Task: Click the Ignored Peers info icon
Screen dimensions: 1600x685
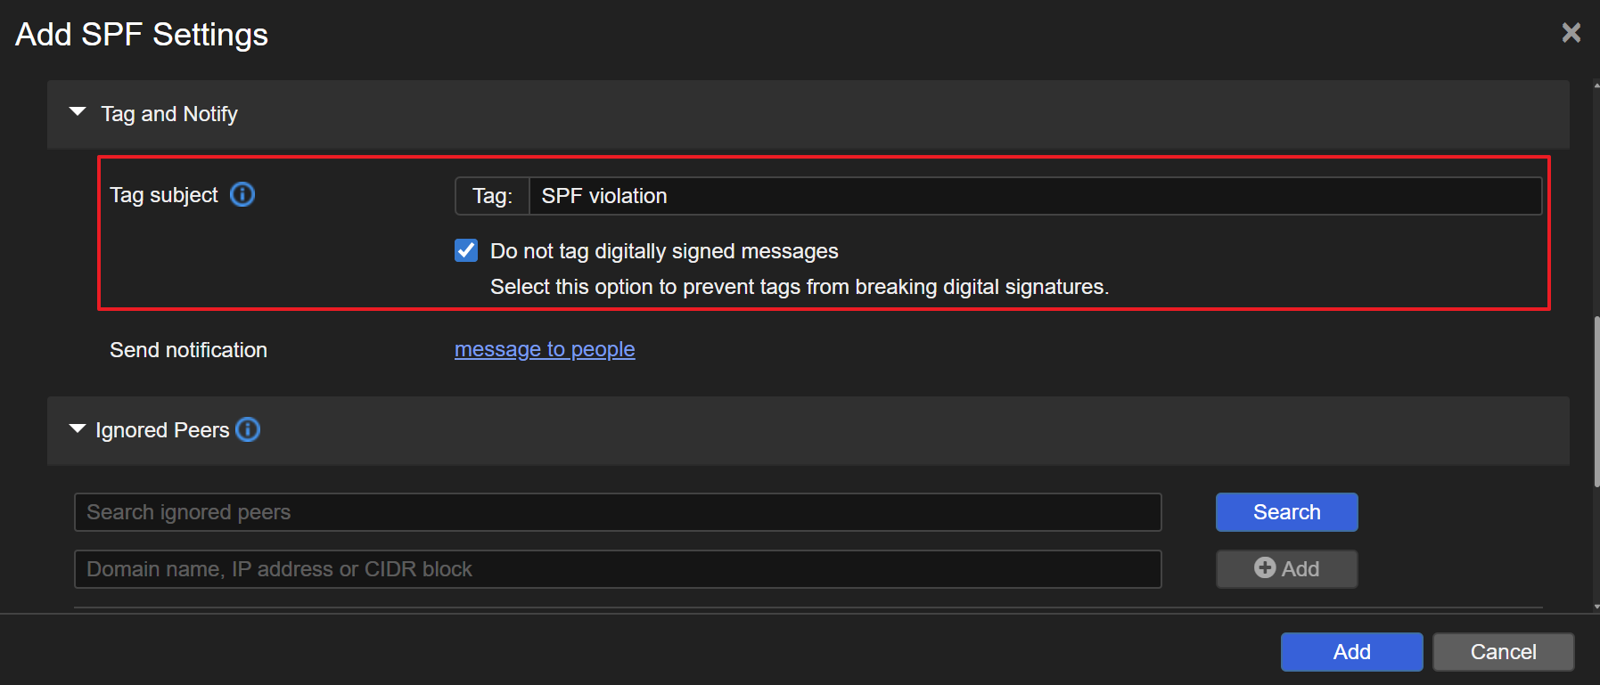Action: pyautogui.click(x=248, y=429)
